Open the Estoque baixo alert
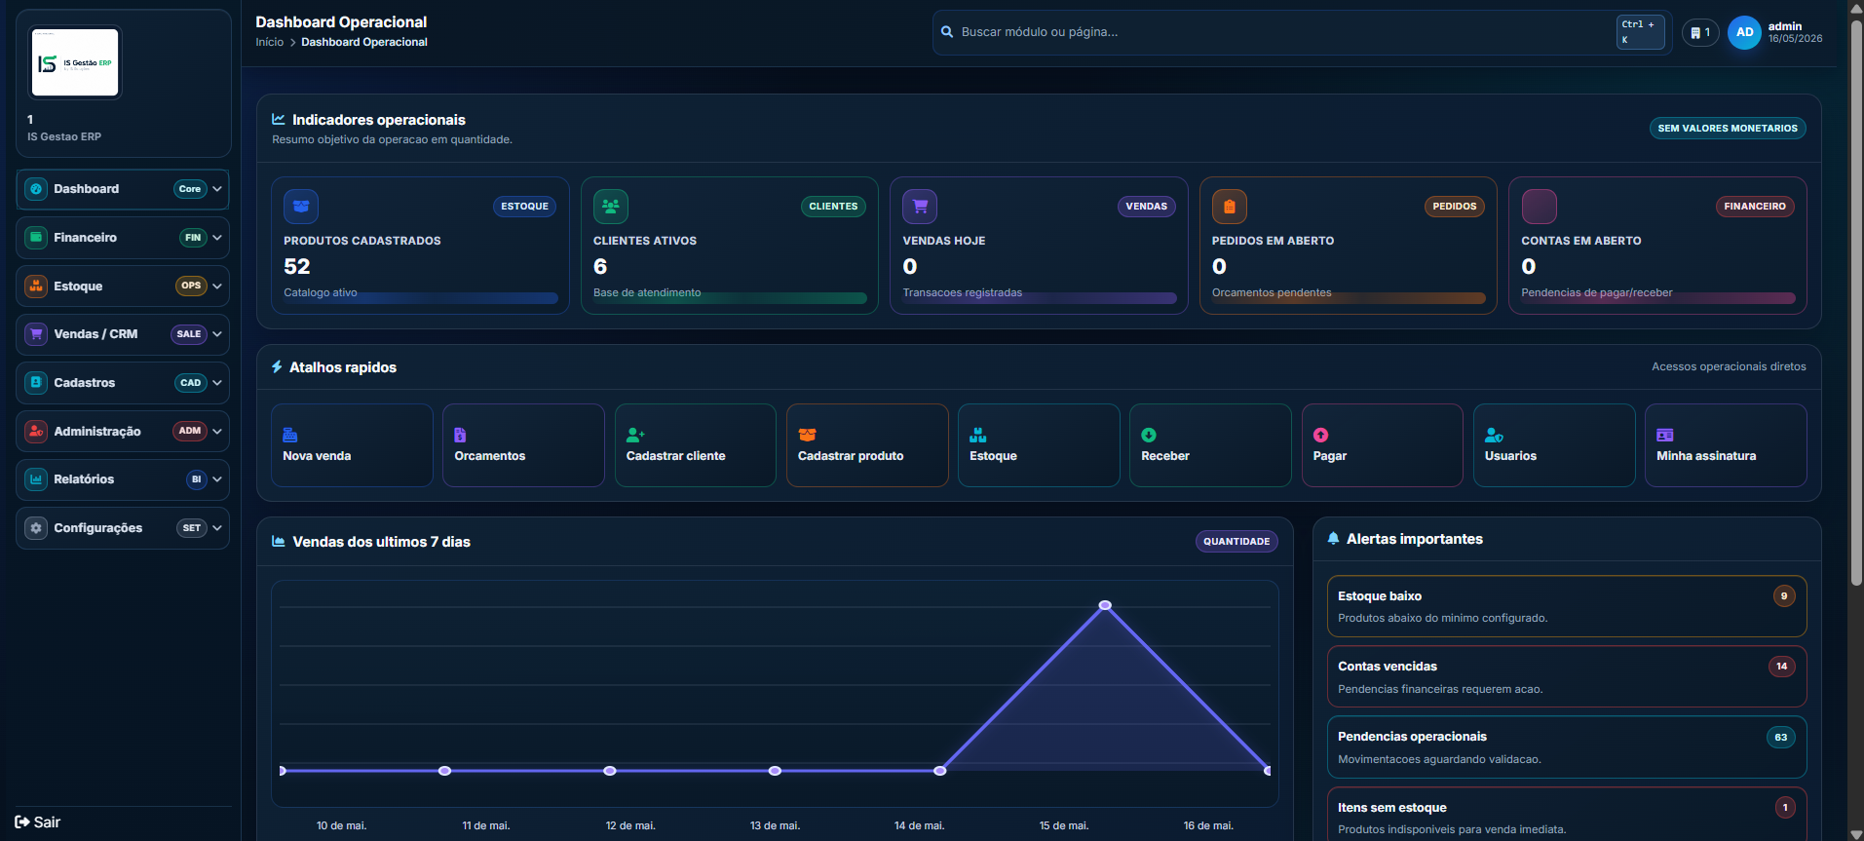The height and width of the screenshot is (841, 1864). click(1567, 606)
